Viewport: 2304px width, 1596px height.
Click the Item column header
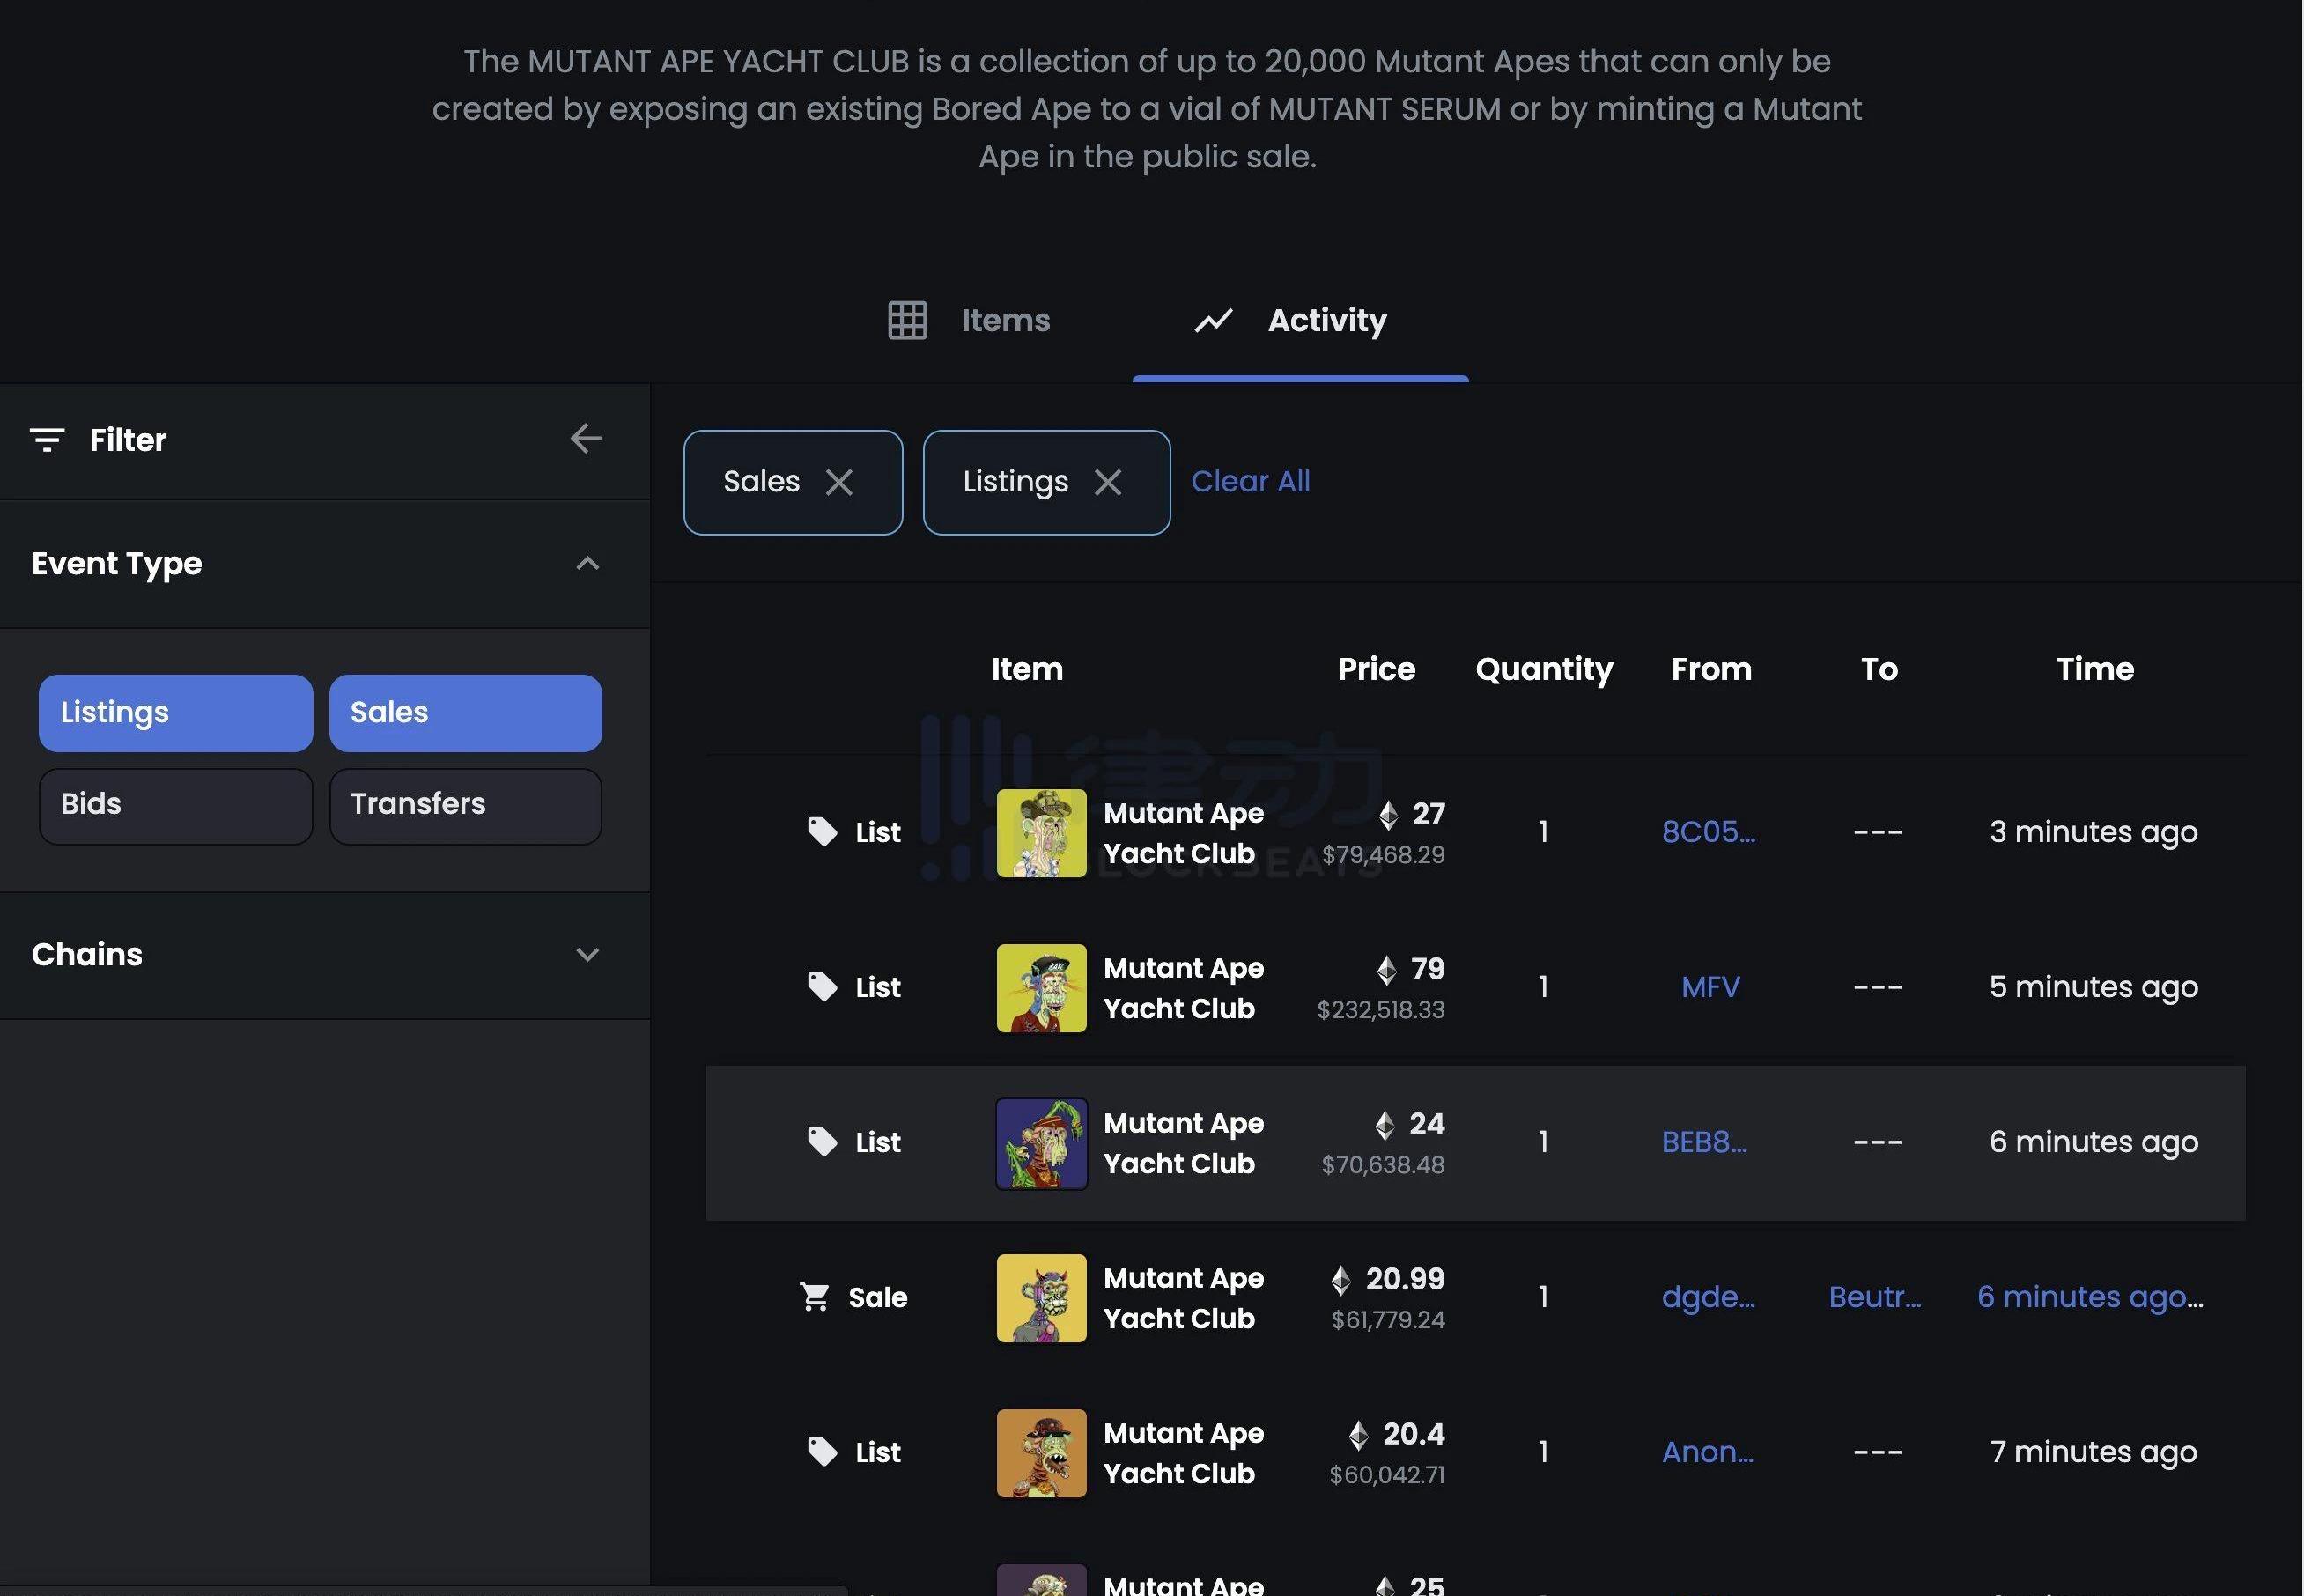[1027, 669]
